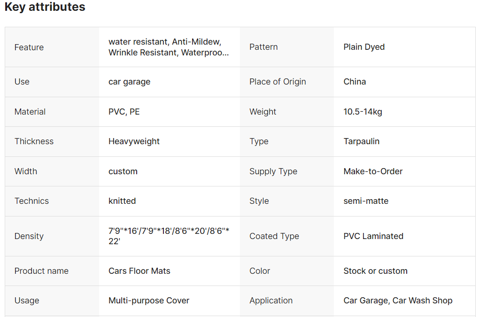Select the Plain Dyed pattern value
479x317 pixels.
pos(364,47)
